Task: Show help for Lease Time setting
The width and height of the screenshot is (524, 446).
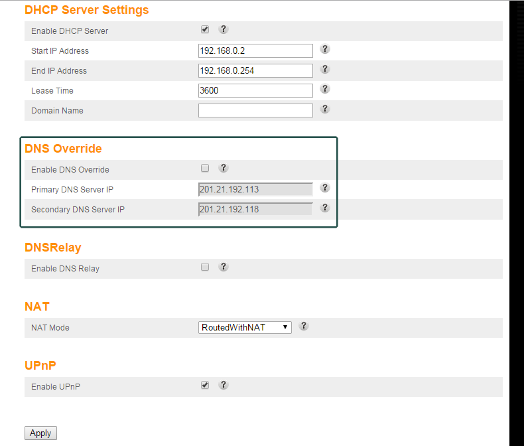Action: click(x=325, y=89)
